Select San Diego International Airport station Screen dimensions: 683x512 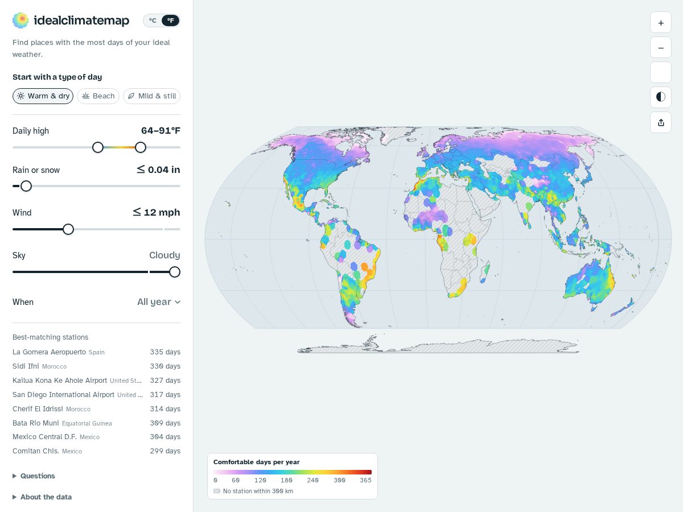(x=96, y=395)
